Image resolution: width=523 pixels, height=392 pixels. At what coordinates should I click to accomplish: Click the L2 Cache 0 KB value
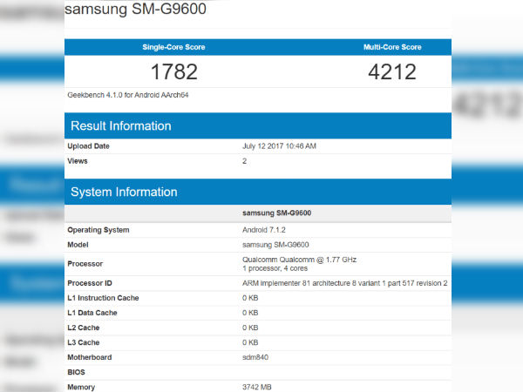coord(250,328)
